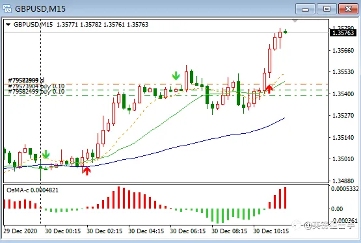Click the 29 Dec 2020 date label
The height and width of the screenshot is (243, 361).
coord(20,231)
